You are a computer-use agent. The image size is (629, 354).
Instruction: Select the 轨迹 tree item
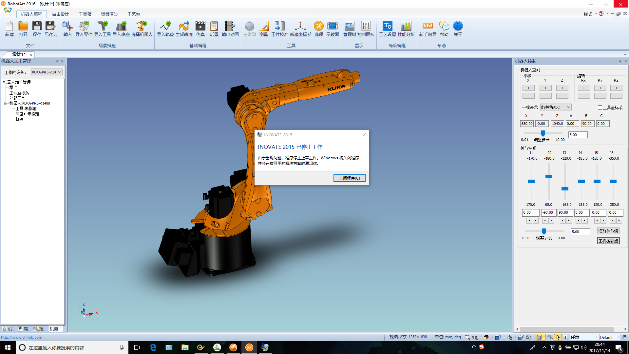click(x=19, y=119)
